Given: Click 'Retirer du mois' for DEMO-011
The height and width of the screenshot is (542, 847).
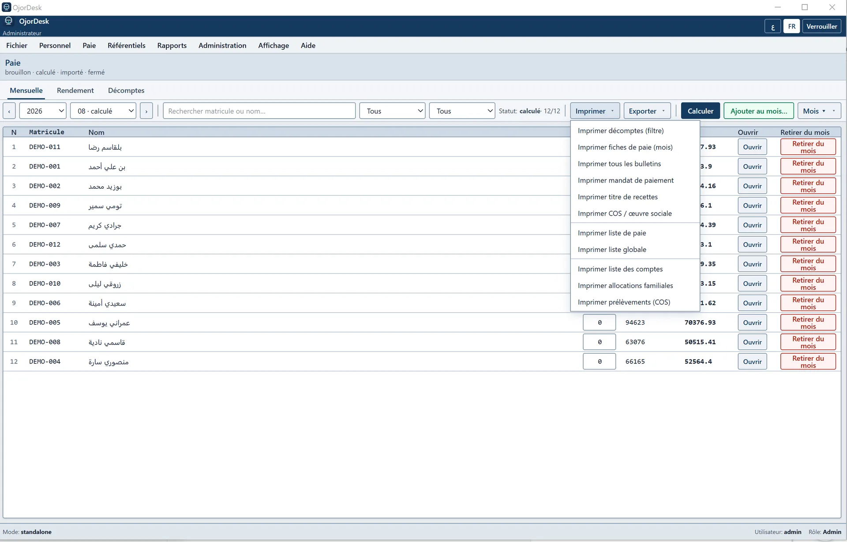Looking at the screenshot, I should (808, 147).
